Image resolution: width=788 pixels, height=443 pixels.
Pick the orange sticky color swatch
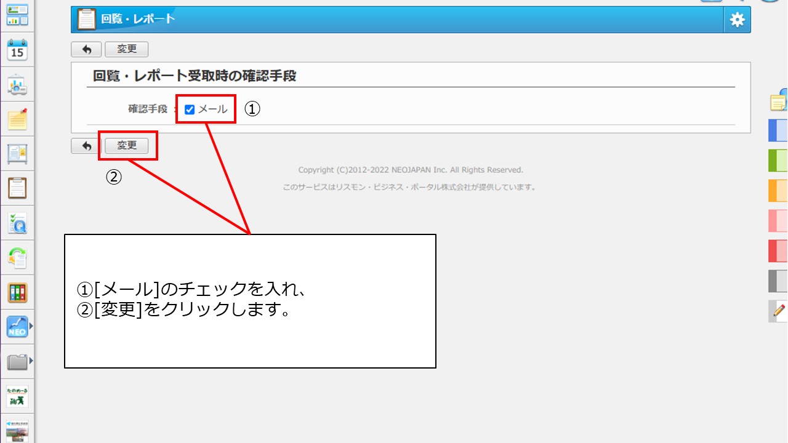click(x=778, y=191)
